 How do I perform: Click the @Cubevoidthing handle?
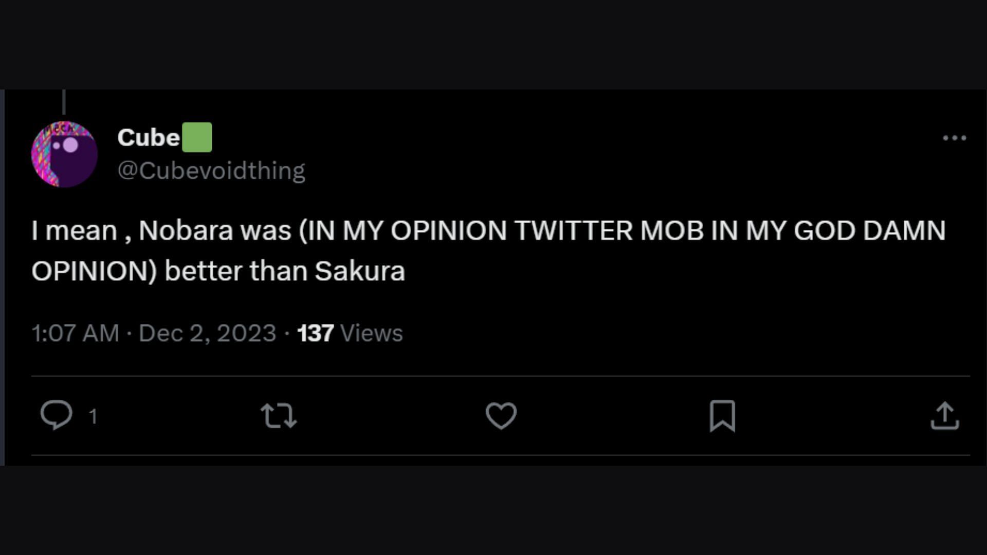click(x=211, y=170)
